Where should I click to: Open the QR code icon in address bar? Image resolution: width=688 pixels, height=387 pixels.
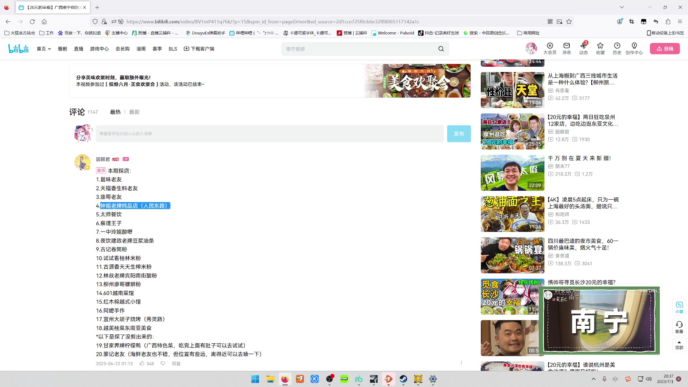coord(550,21)
